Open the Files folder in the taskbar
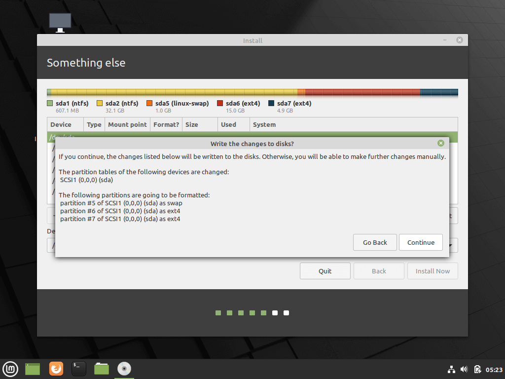Screen dimensions: 505x379 pos(102,369)
